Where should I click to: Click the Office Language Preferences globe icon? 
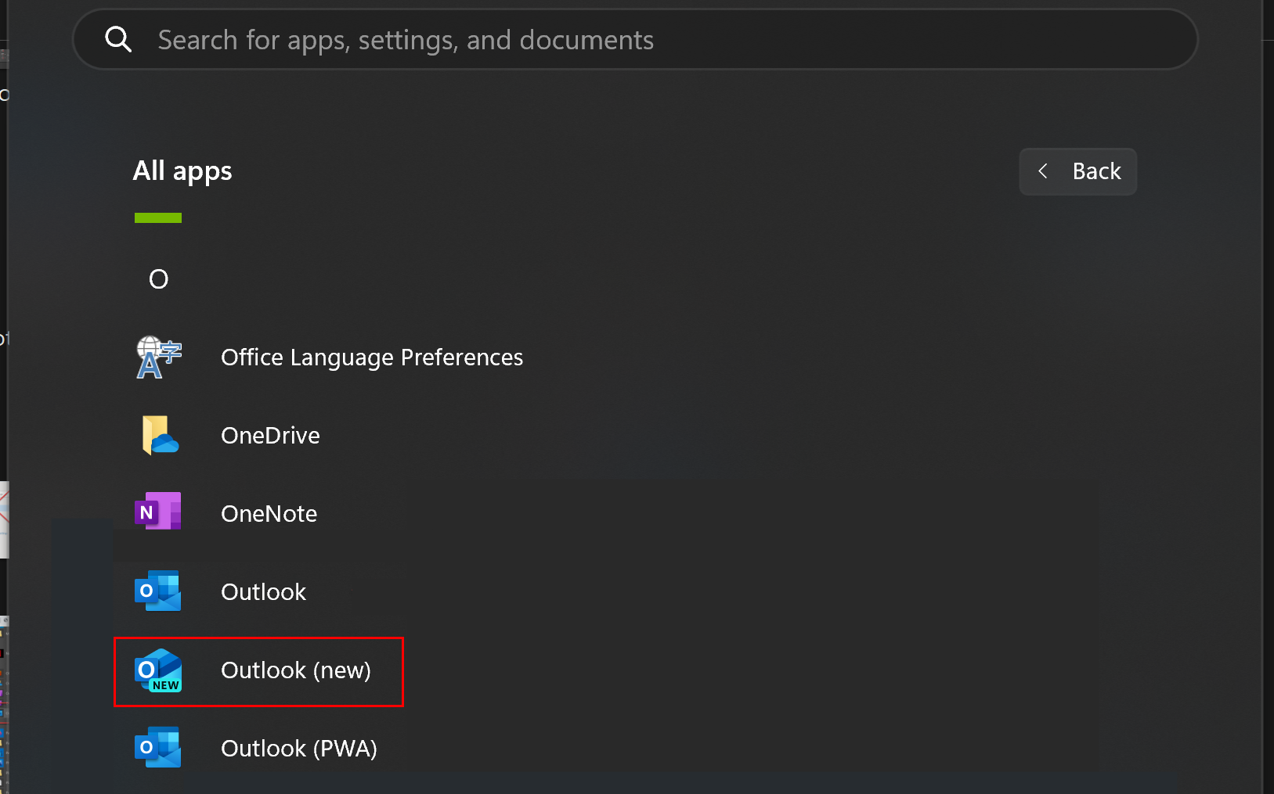tap(158, 357)
